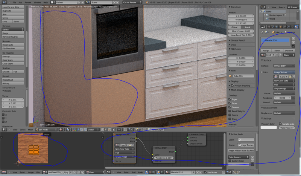
Task: Add a material slot with plus icon
Action: tap(293, 39)
